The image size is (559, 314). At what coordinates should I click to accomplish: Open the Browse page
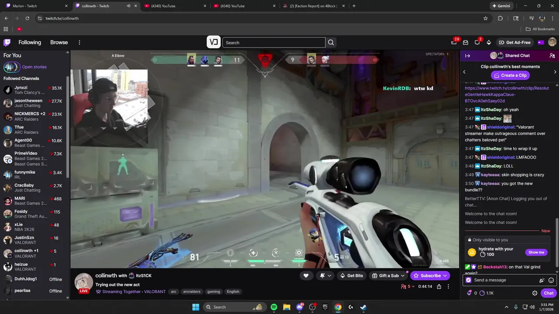(59, 42)
